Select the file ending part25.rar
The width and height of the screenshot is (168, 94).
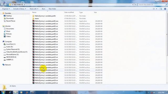[x=46, y=83]
